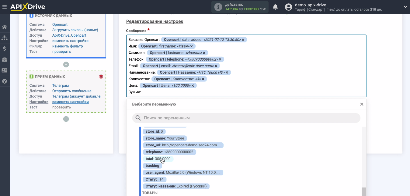
Task: Open the ID card sidebar icon
Action: pos(5,70)
